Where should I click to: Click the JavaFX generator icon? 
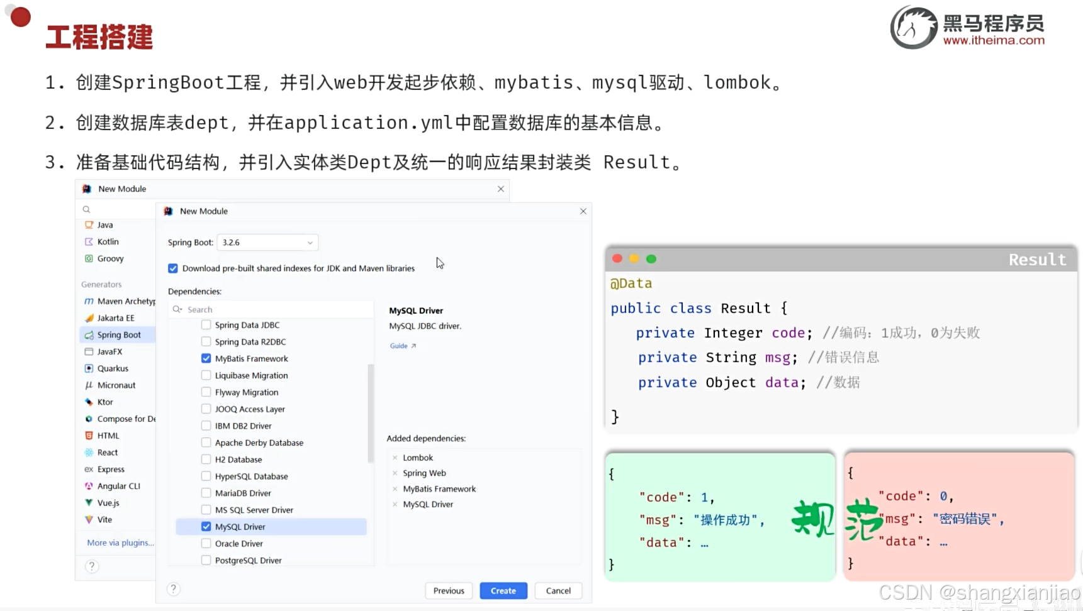point(89,352)
